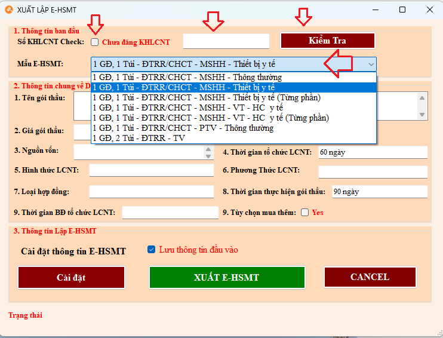This screenshot has height=338, width=443.
Task: Choose Thiết bị y tế (Từng phần) option
Action: click(x=207, y=97)
